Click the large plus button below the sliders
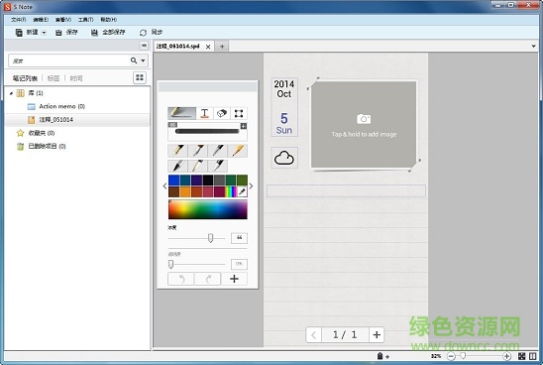The image size is (543, 365). tap(234, 279)
